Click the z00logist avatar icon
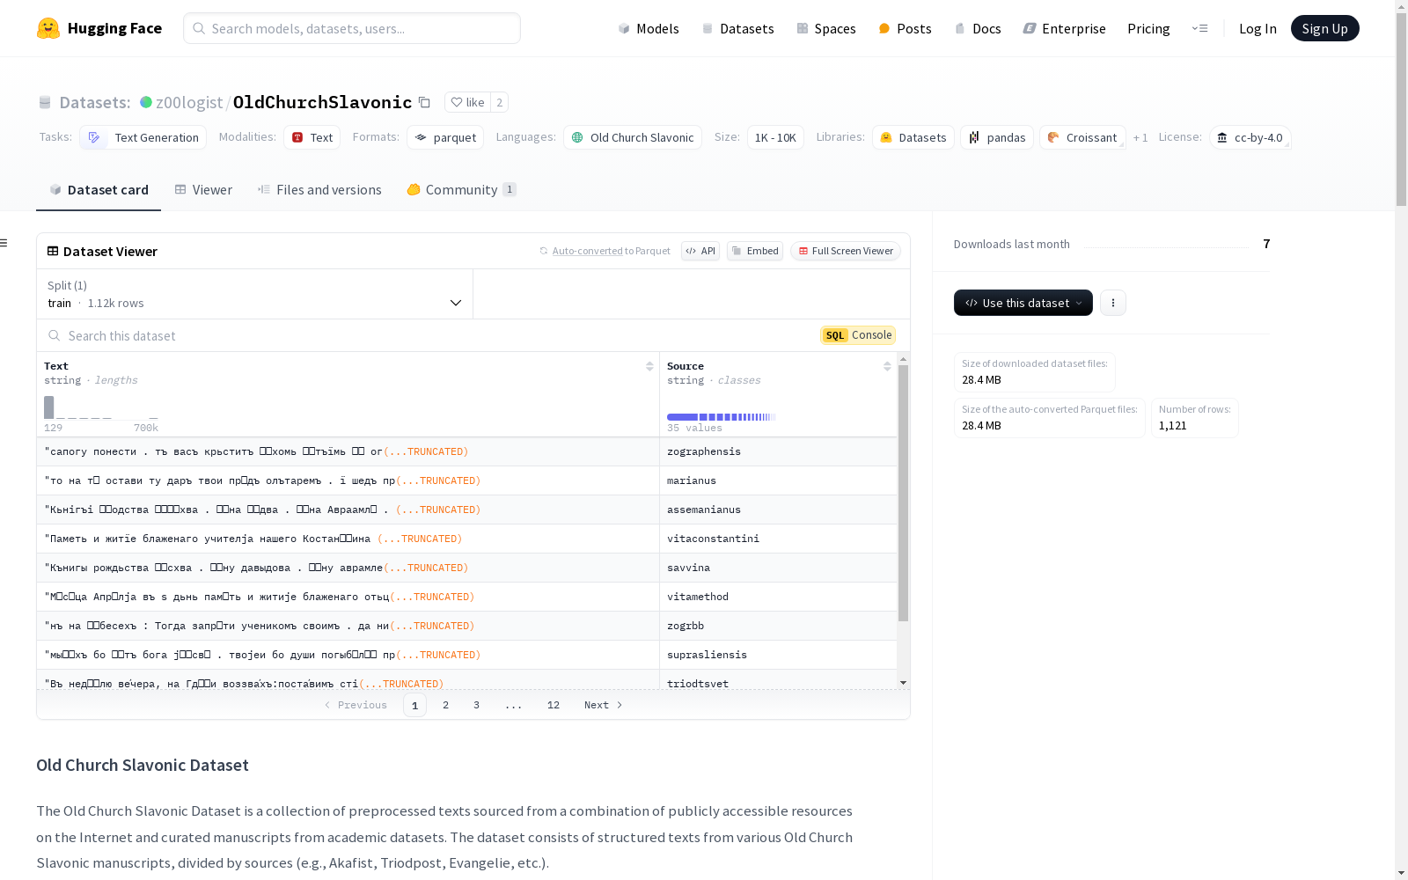This screenshot has width=1408, height=880. coord(146,102)
